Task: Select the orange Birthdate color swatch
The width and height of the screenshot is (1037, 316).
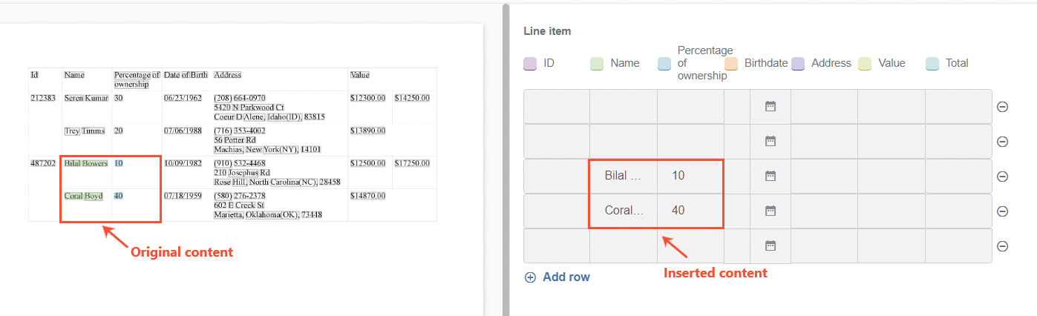Action: click(x=730, y=64)
